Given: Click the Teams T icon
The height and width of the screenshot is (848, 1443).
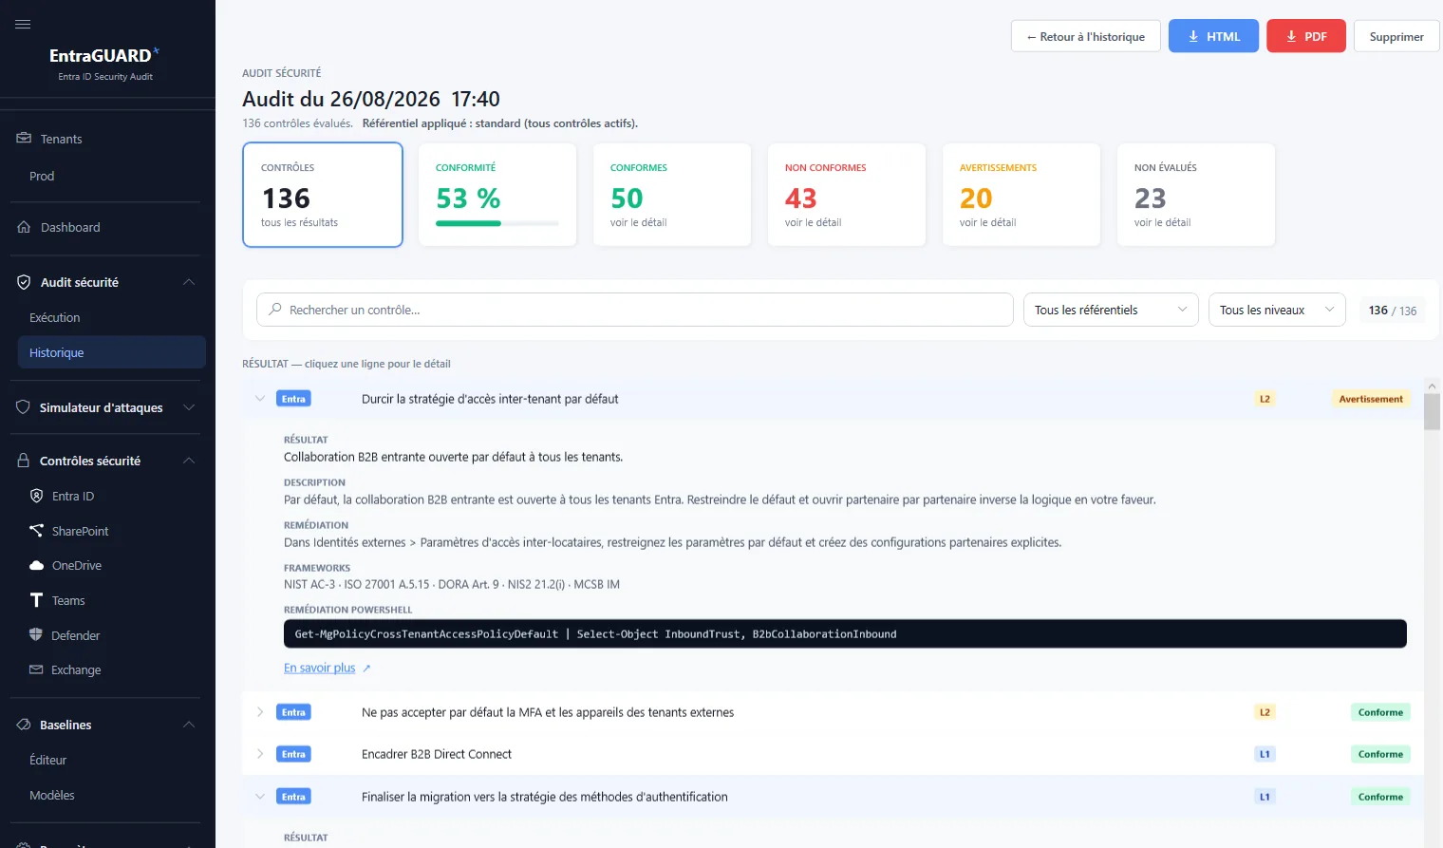Looking at the screenshot, I should [36, 600].
